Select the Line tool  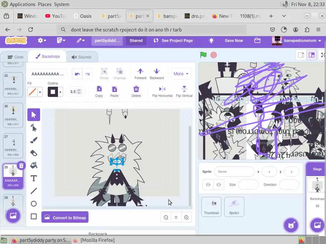tap(34, 191)
